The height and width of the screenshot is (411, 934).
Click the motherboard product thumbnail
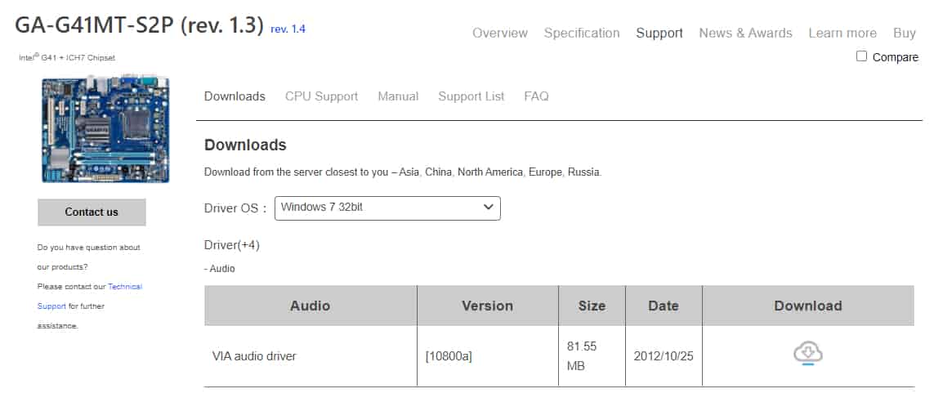click(x=105, y=128)
